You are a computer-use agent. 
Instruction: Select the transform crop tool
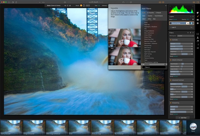[197, 34]
